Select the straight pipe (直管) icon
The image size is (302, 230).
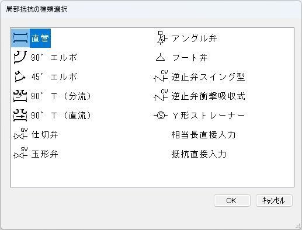[x=20, y=38]
